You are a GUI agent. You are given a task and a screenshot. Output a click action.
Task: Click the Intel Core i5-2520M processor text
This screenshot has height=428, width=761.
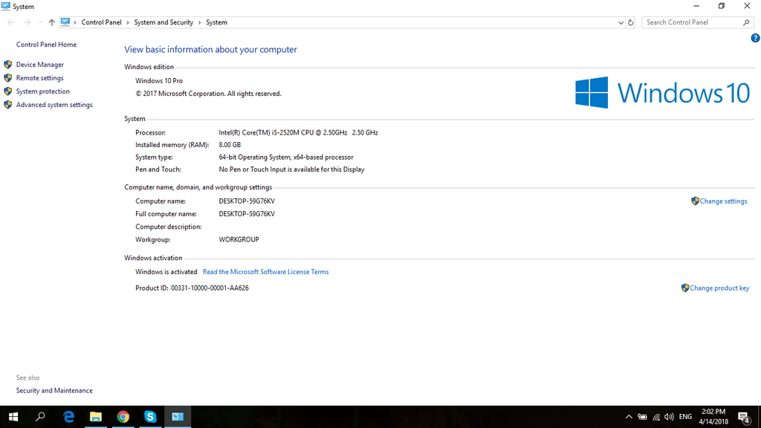298,132
